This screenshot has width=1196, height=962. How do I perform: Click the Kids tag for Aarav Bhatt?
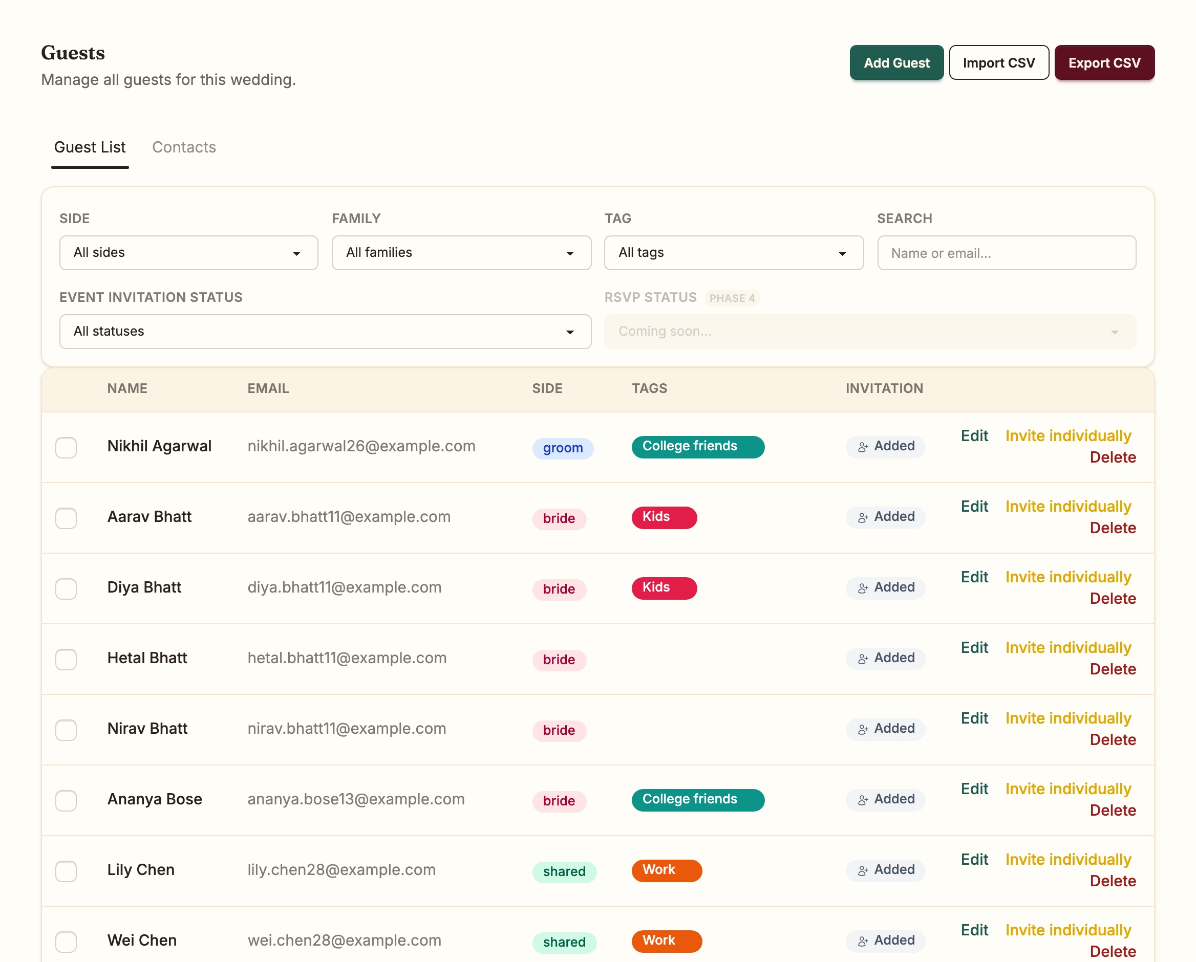(664, 517)
